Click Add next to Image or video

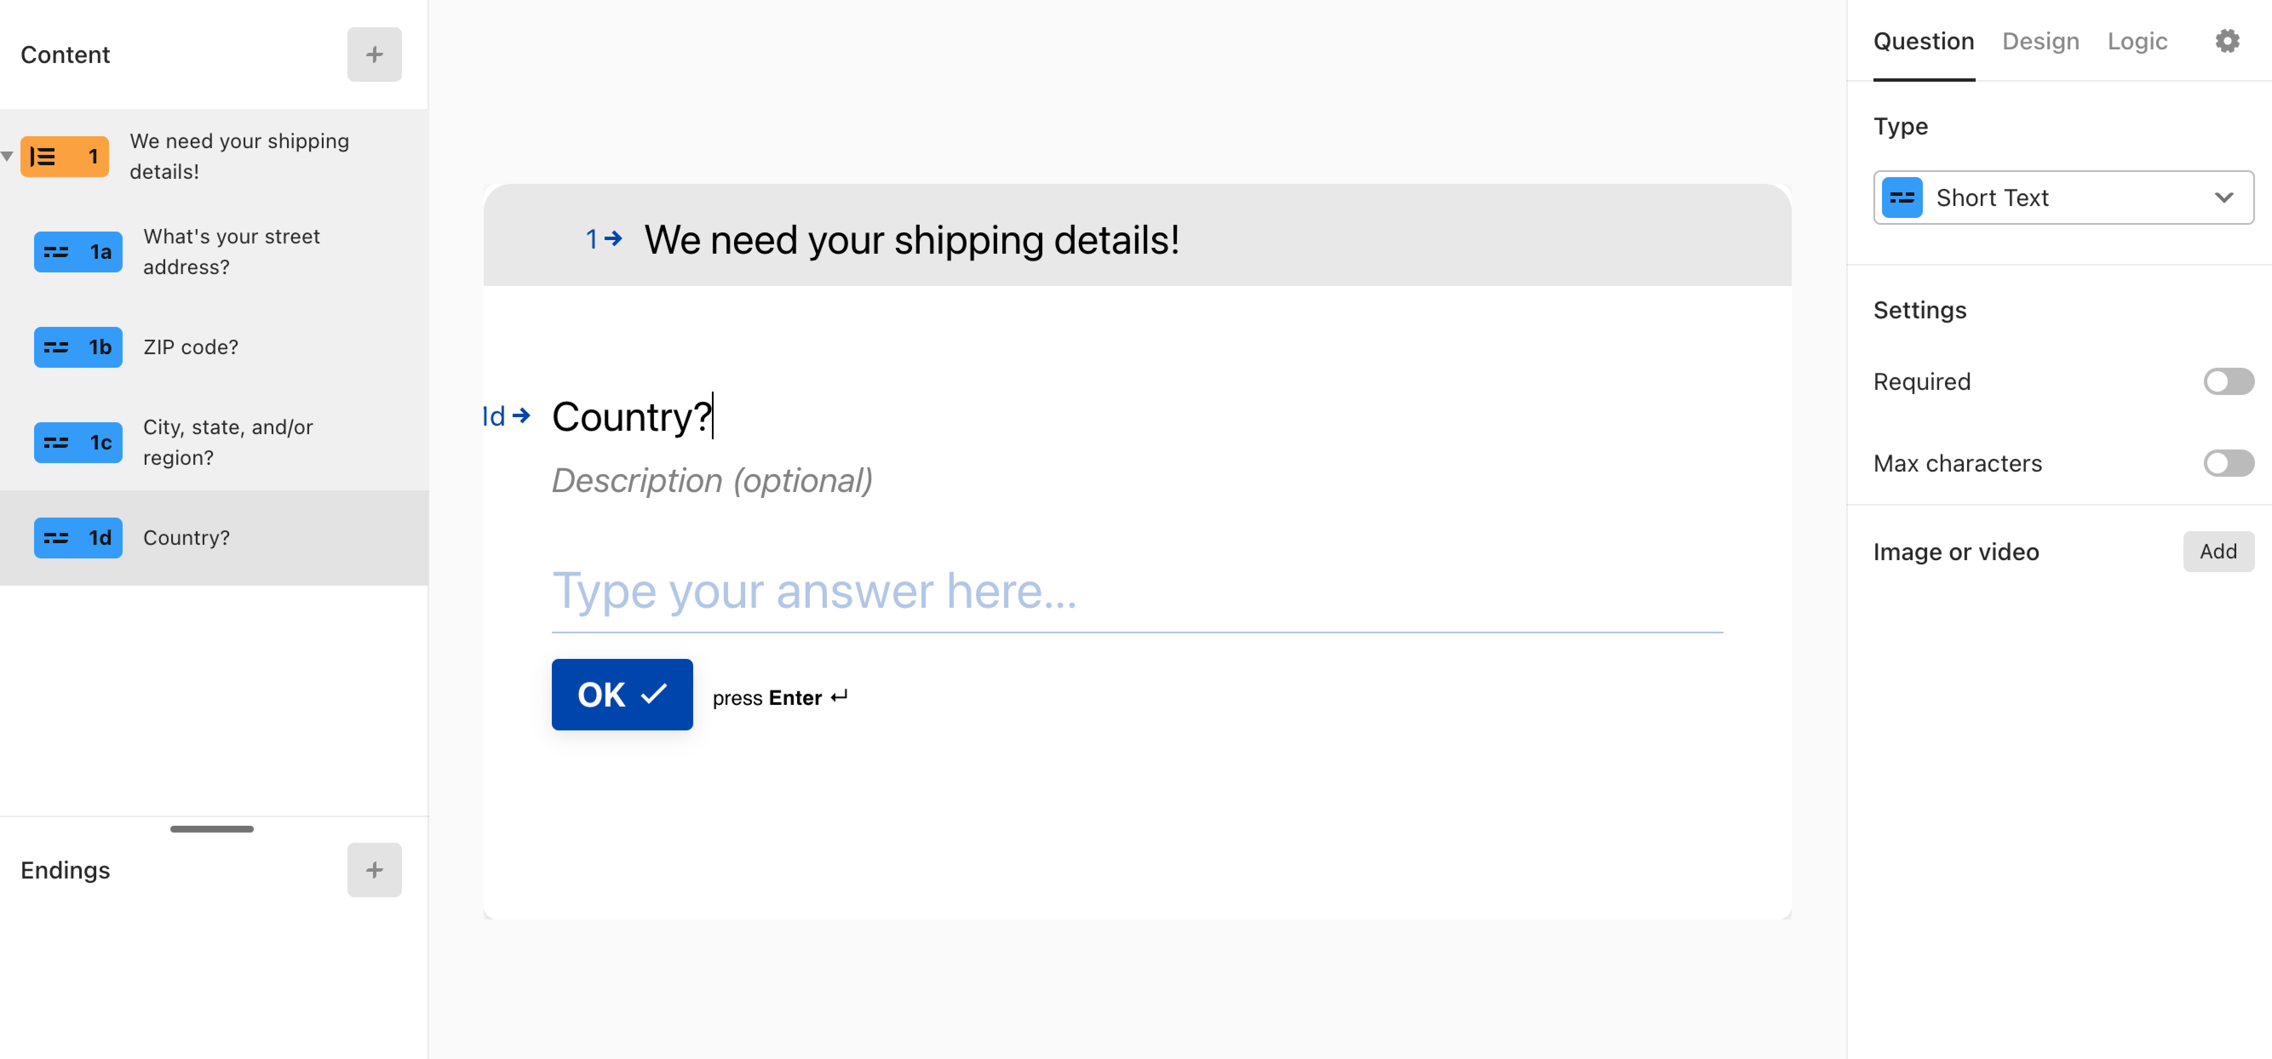pyautogui.click(x=2217, y=551)
